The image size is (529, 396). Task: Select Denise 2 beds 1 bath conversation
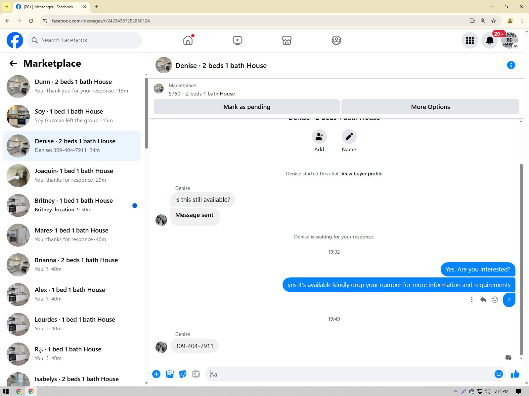72,146
